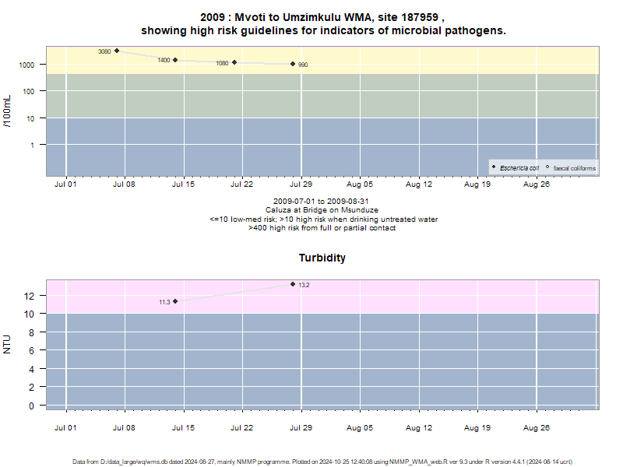
Task: Click the '/100mL' y-axis title
Action: click(x=7, y=111)
